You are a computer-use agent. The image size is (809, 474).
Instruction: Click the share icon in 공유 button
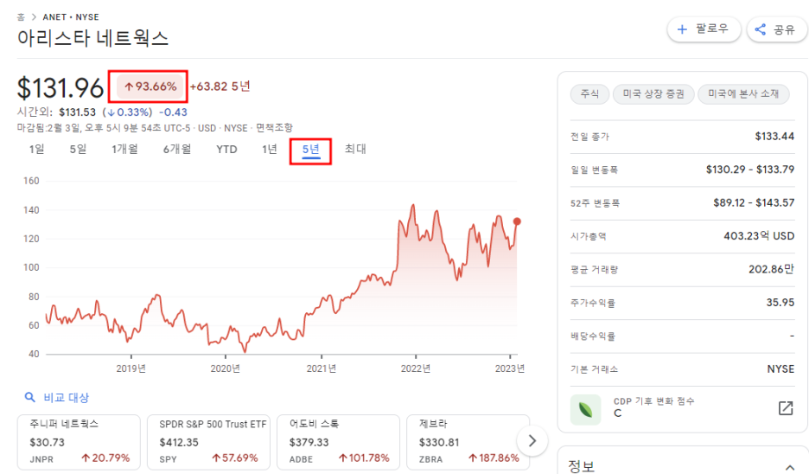[761, 29]
